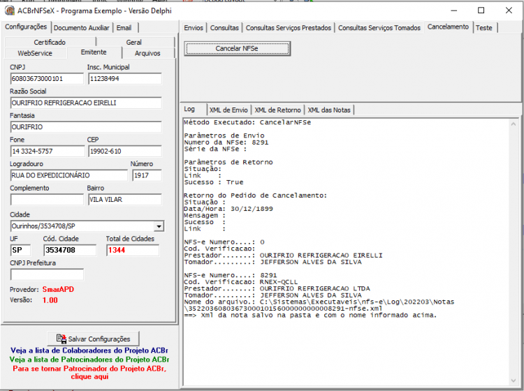Show the Log tab

189,109
